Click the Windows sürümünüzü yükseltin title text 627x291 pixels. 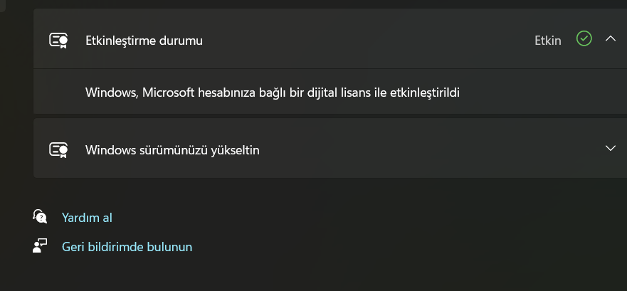click(x=172, y=150)
